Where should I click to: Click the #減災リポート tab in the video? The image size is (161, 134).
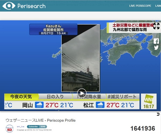click(122, 97)
